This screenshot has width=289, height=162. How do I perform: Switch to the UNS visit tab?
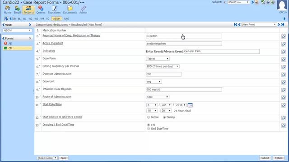point(66,19)
